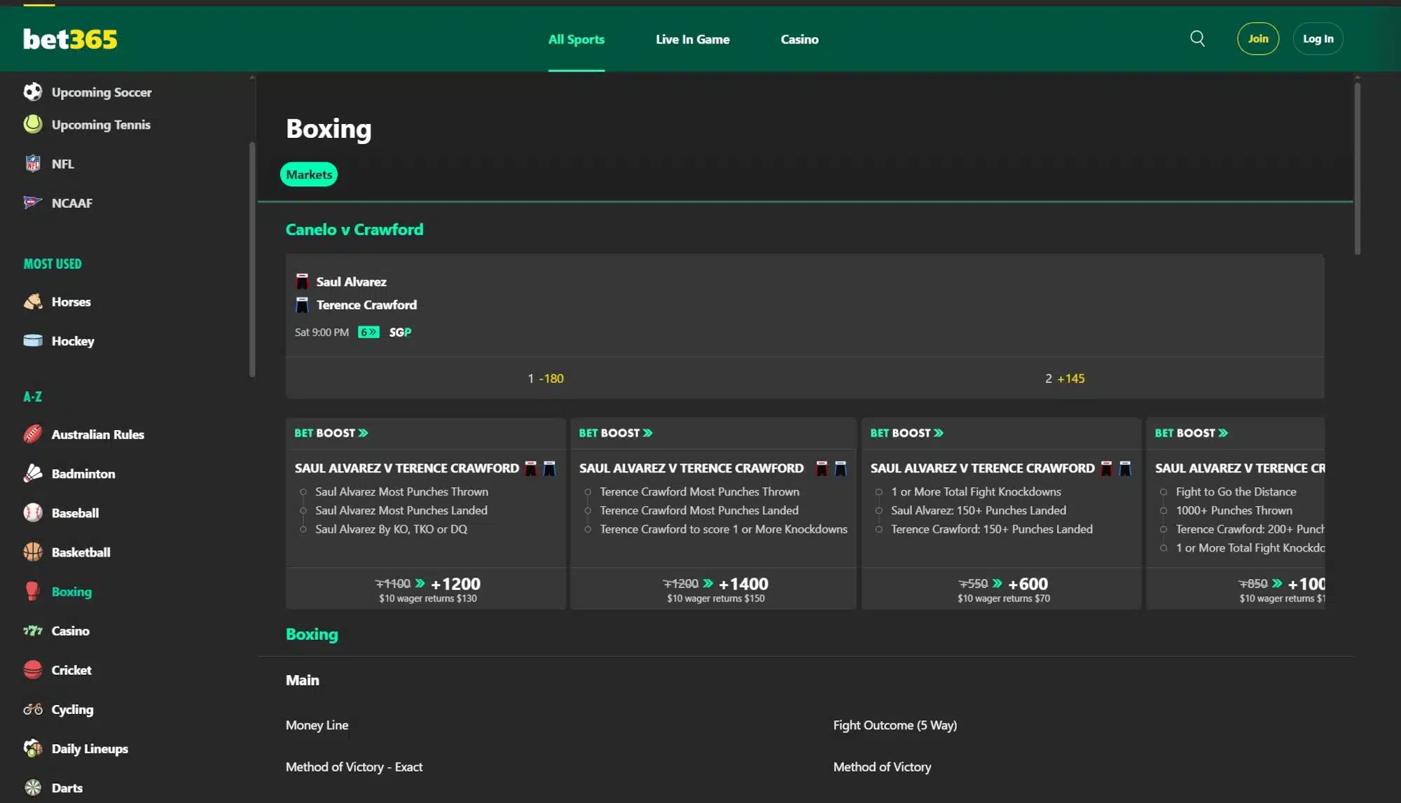Click the Daily Lineups icon
This screenshot has height=803, width=1401.
[33, 748]
